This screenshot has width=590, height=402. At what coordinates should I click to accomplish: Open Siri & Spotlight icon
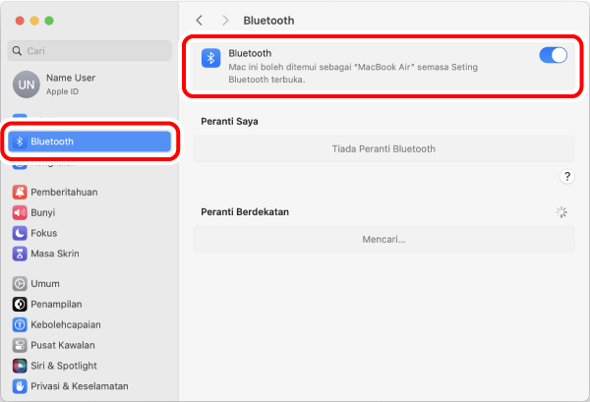coord(20,366)
